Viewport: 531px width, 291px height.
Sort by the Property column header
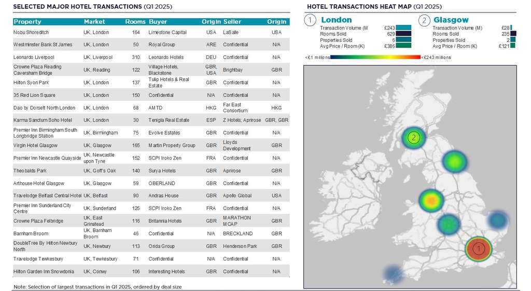coord(27,22)
